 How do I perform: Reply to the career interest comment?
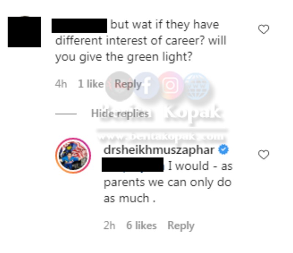click(x=128, y=84)
